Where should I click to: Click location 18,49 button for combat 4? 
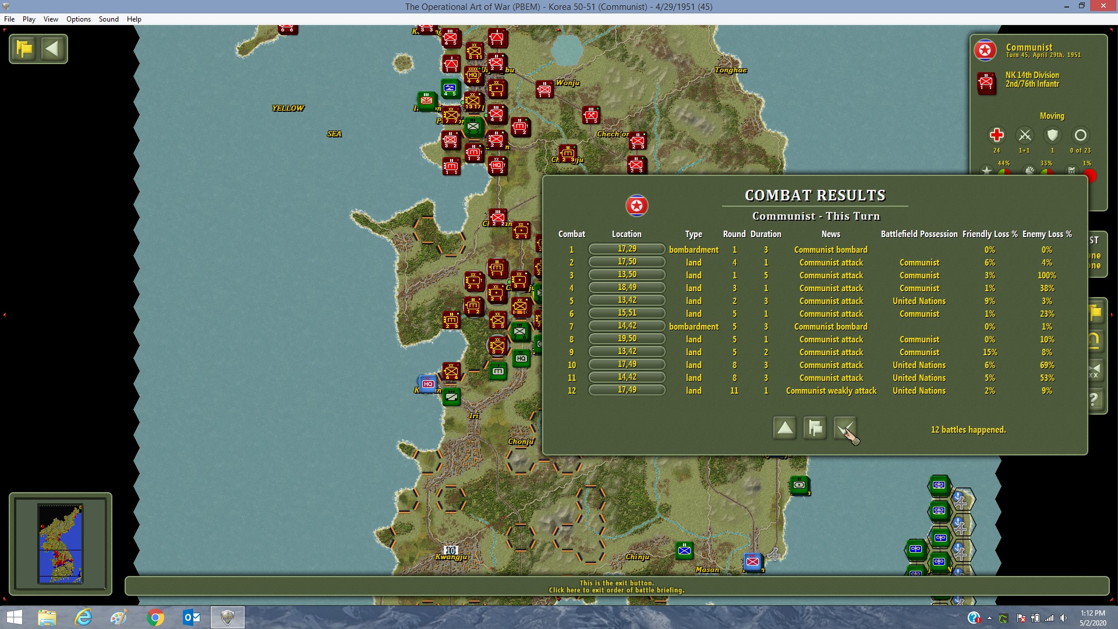627,288
